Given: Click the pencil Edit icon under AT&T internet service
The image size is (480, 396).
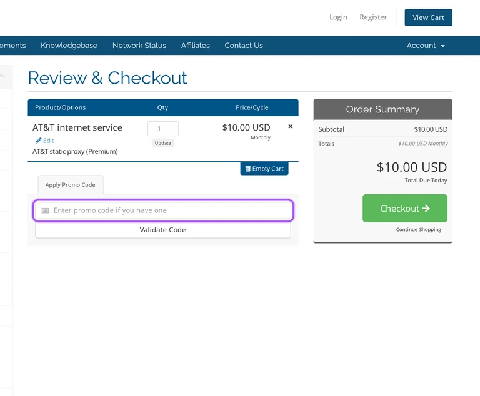Looking at the screenshot, I should (x=38, y=141).
